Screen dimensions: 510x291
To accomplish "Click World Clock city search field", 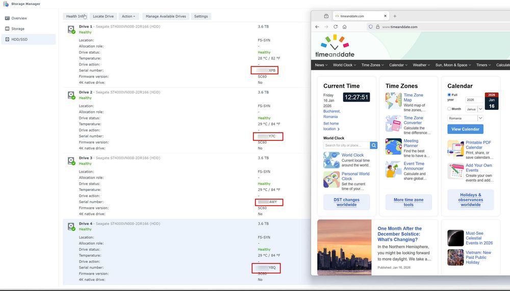I will [346, 145].
